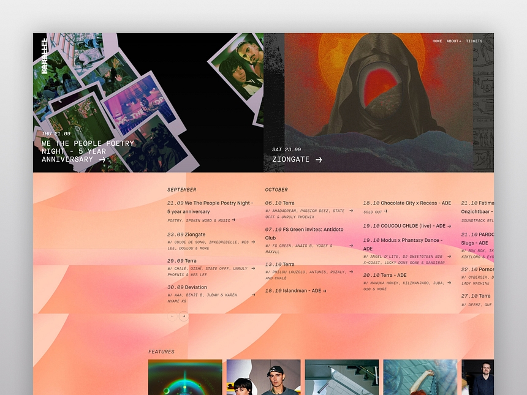Open the 23.09 Ziongate event link

click(x=186, y=235)
